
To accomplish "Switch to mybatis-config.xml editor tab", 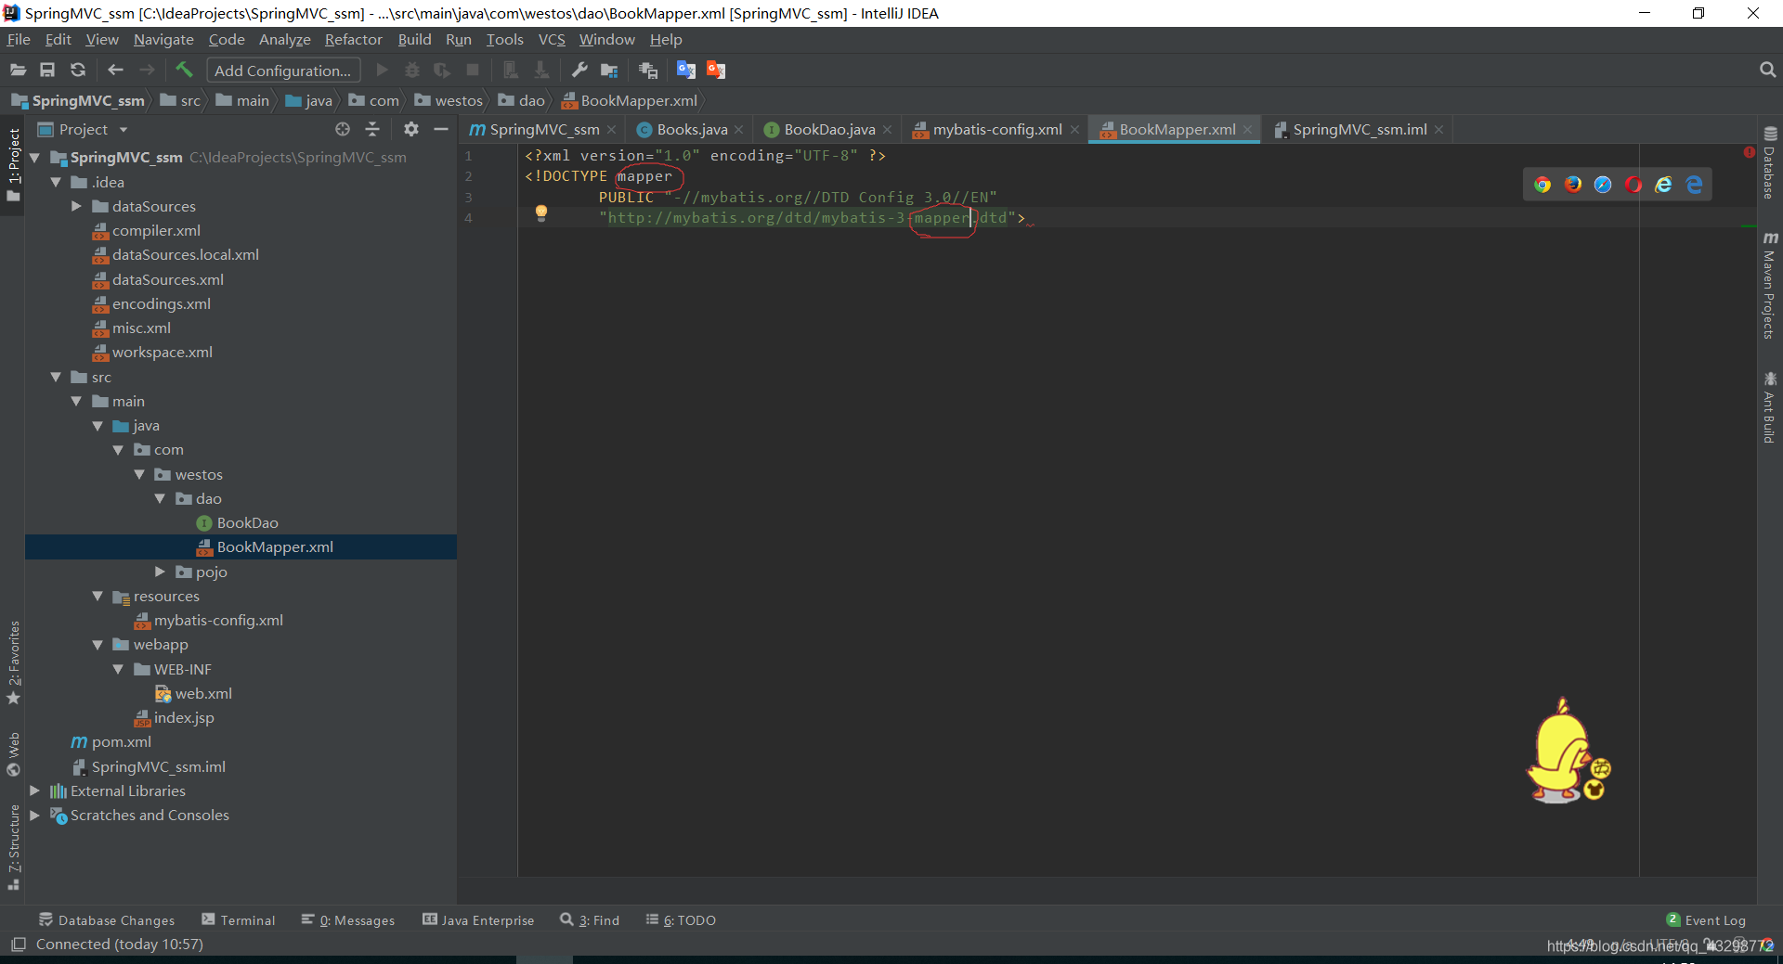I will pyautogui.click(x=996, y=130).
